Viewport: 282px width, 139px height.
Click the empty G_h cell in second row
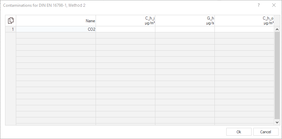(185, 35)
